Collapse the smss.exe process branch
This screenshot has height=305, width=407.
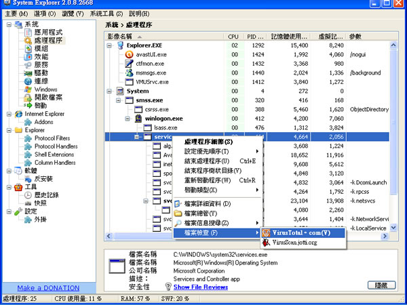(119, 100)
